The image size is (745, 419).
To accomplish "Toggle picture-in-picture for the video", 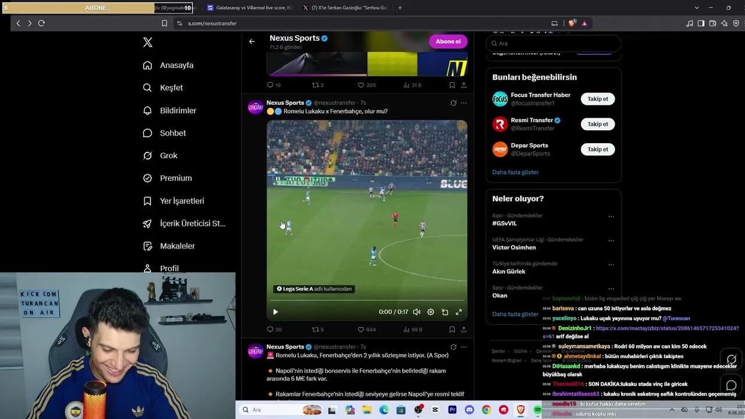I will coord(445,312).
